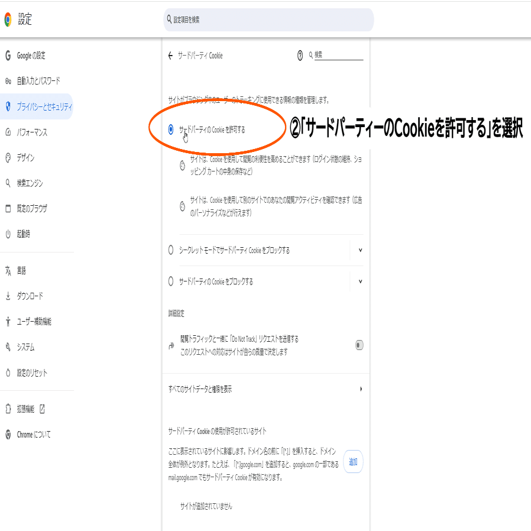Open すべてのサイトデータと権限を表示 arrow
The width and height of the screenshot is (531, 531).
361,388
